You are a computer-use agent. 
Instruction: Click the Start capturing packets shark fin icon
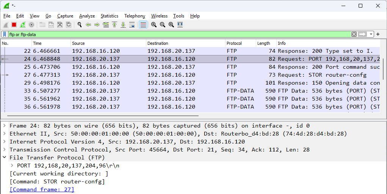click(x=6, y=25)
